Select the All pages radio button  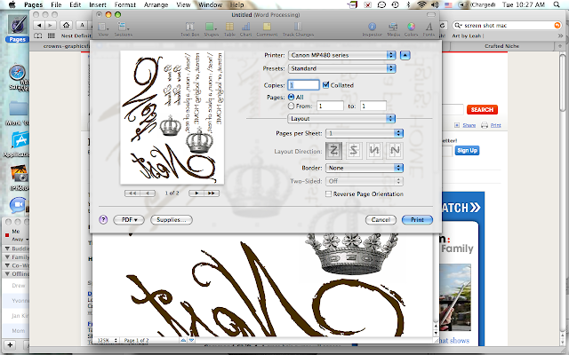pos(291,97)
